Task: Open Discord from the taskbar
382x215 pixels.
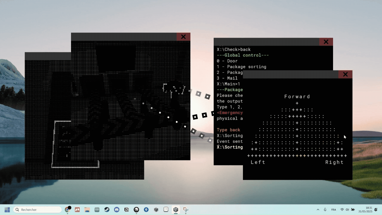Action: (x=116, y=210)
